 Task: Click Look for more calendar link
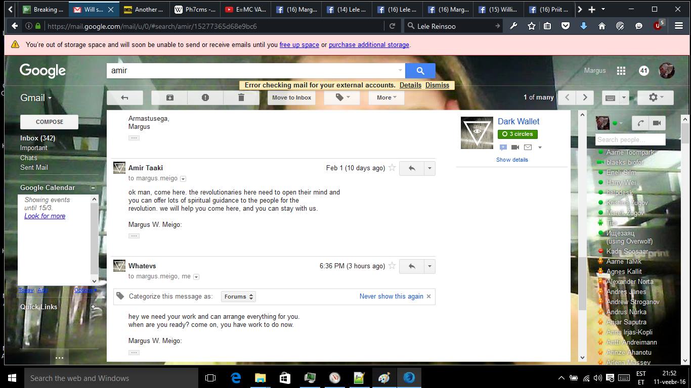click(45, 216)
